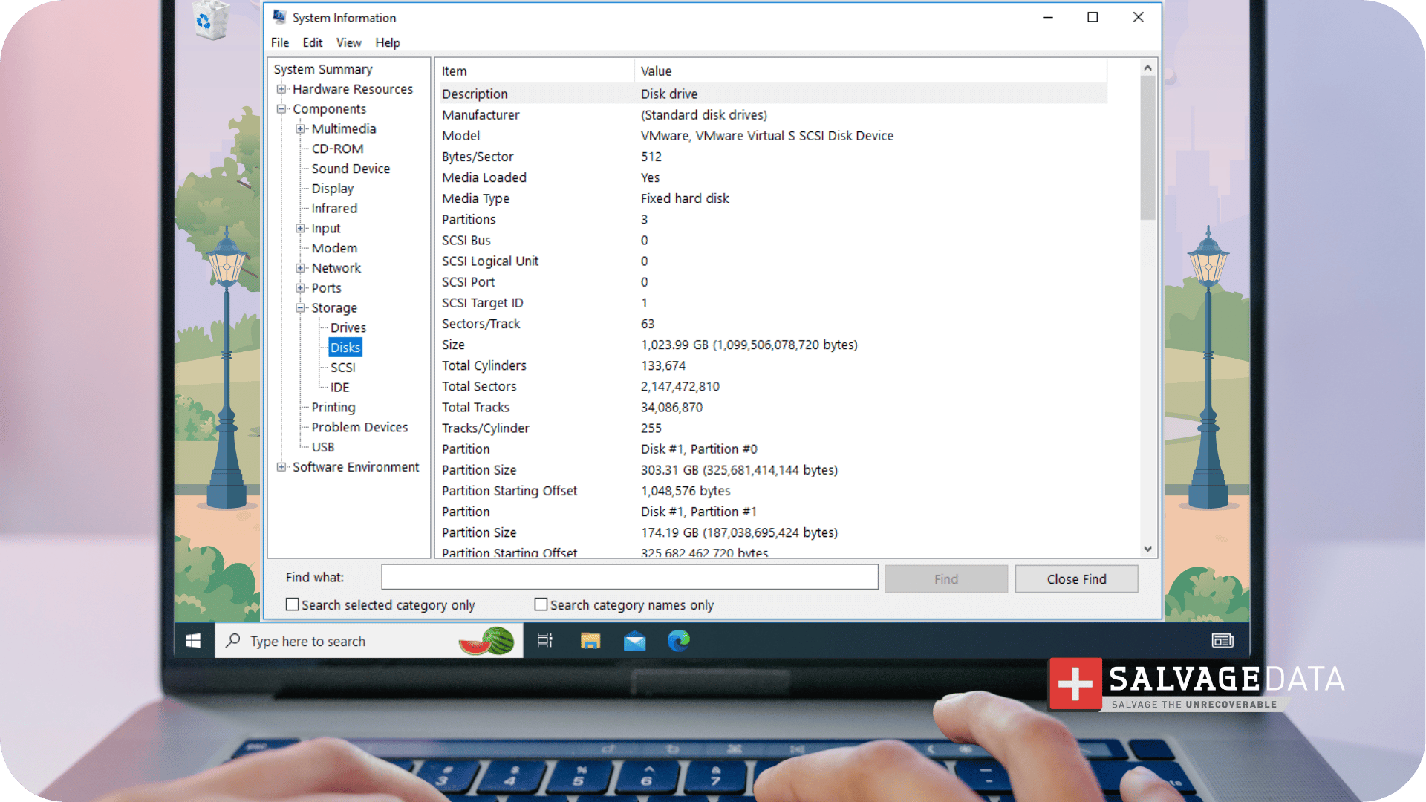Click the Find what text field
Screen dimensions: 1426x802
[629, 578]
